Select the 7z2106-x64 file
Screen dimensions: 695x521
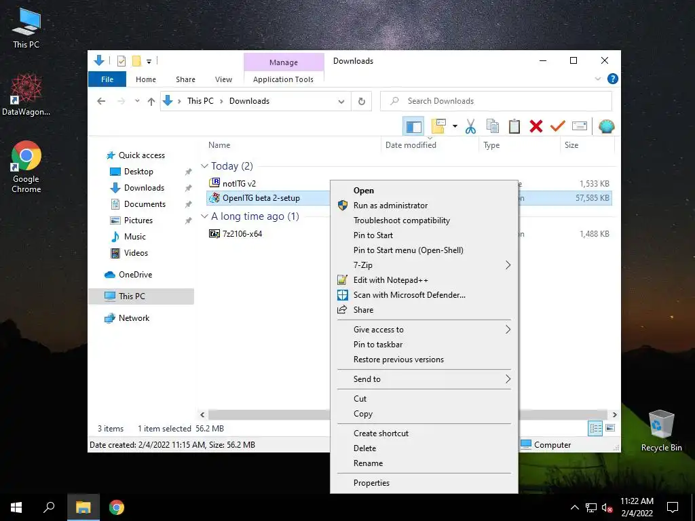(242, 234)
